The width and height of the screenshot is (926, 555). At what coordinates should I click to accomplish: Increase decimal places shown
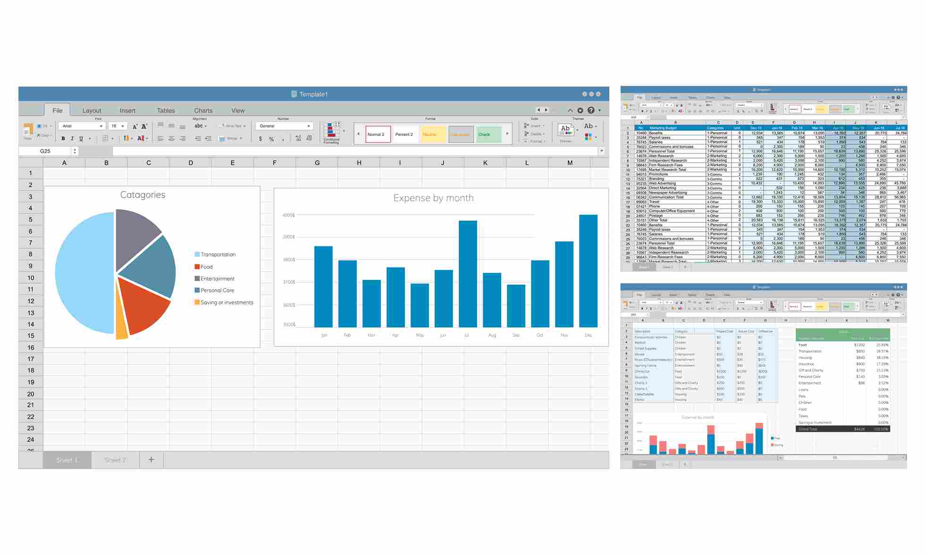click(x=298, y=138)
